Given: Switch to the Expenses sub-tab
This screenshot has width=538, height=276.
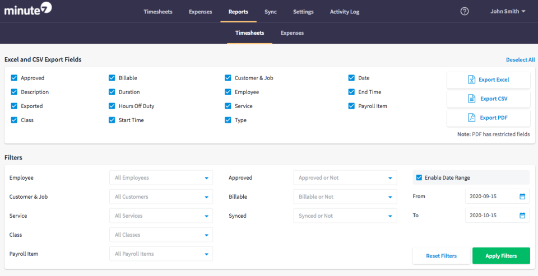Looking at the screenshot, I should [x=292, y=33].
